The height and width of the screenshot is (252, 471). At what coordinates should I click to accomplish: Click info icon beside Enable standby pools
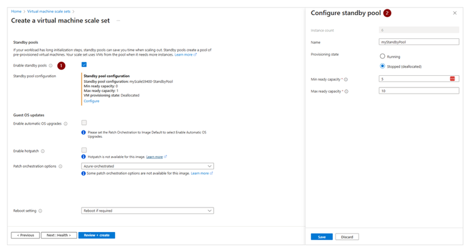(x=51, y=65)
